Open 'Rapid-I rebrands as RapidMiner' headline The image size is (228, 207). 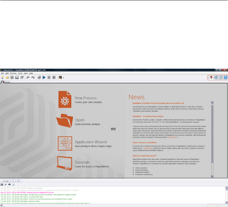click(x=145, y=143)
